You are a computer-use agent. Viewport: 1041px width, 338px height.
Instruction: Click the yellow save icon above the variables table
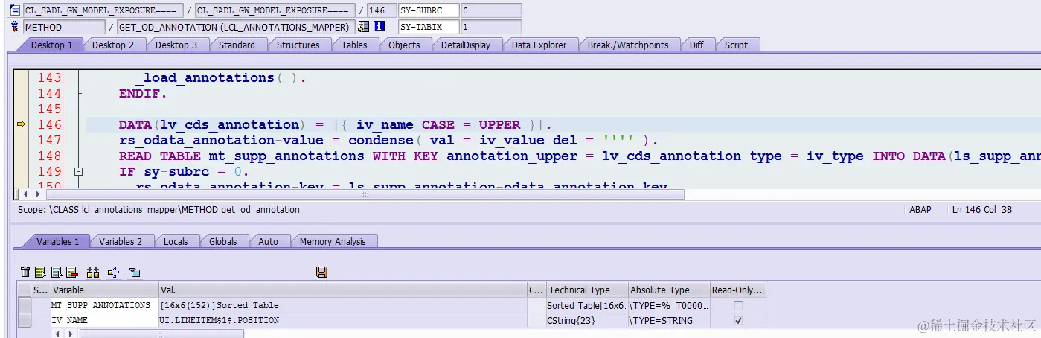pyautogui.click(x=322, y=272)
